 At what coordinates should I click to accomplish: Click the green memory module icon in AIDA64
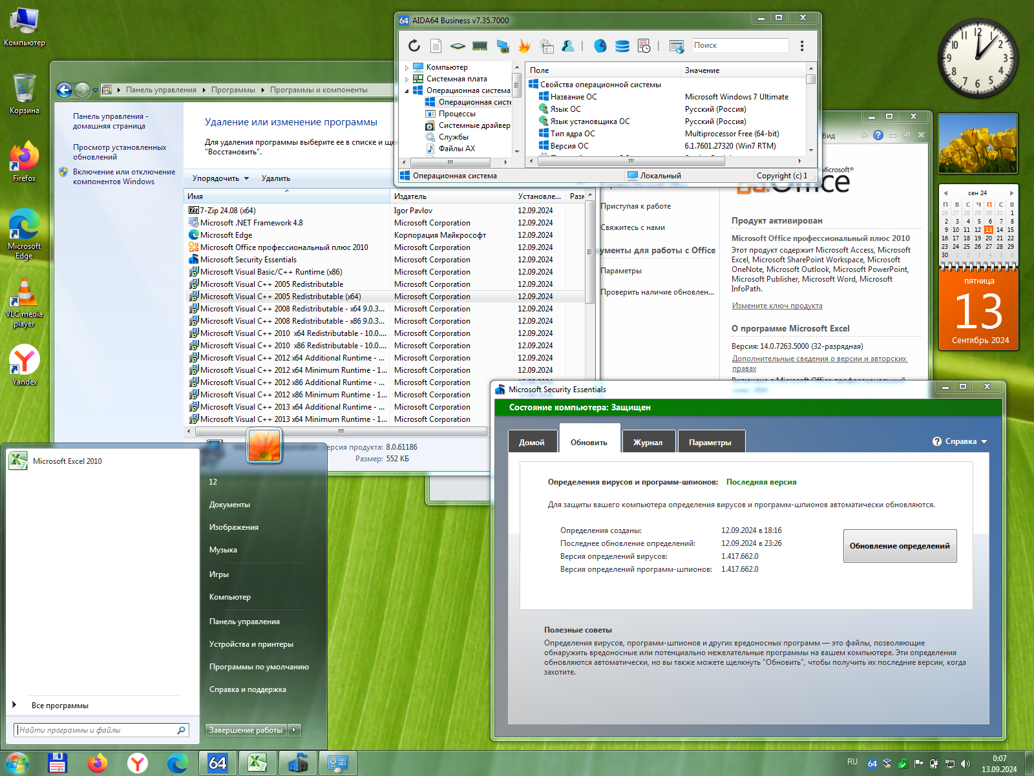(480, 46)
